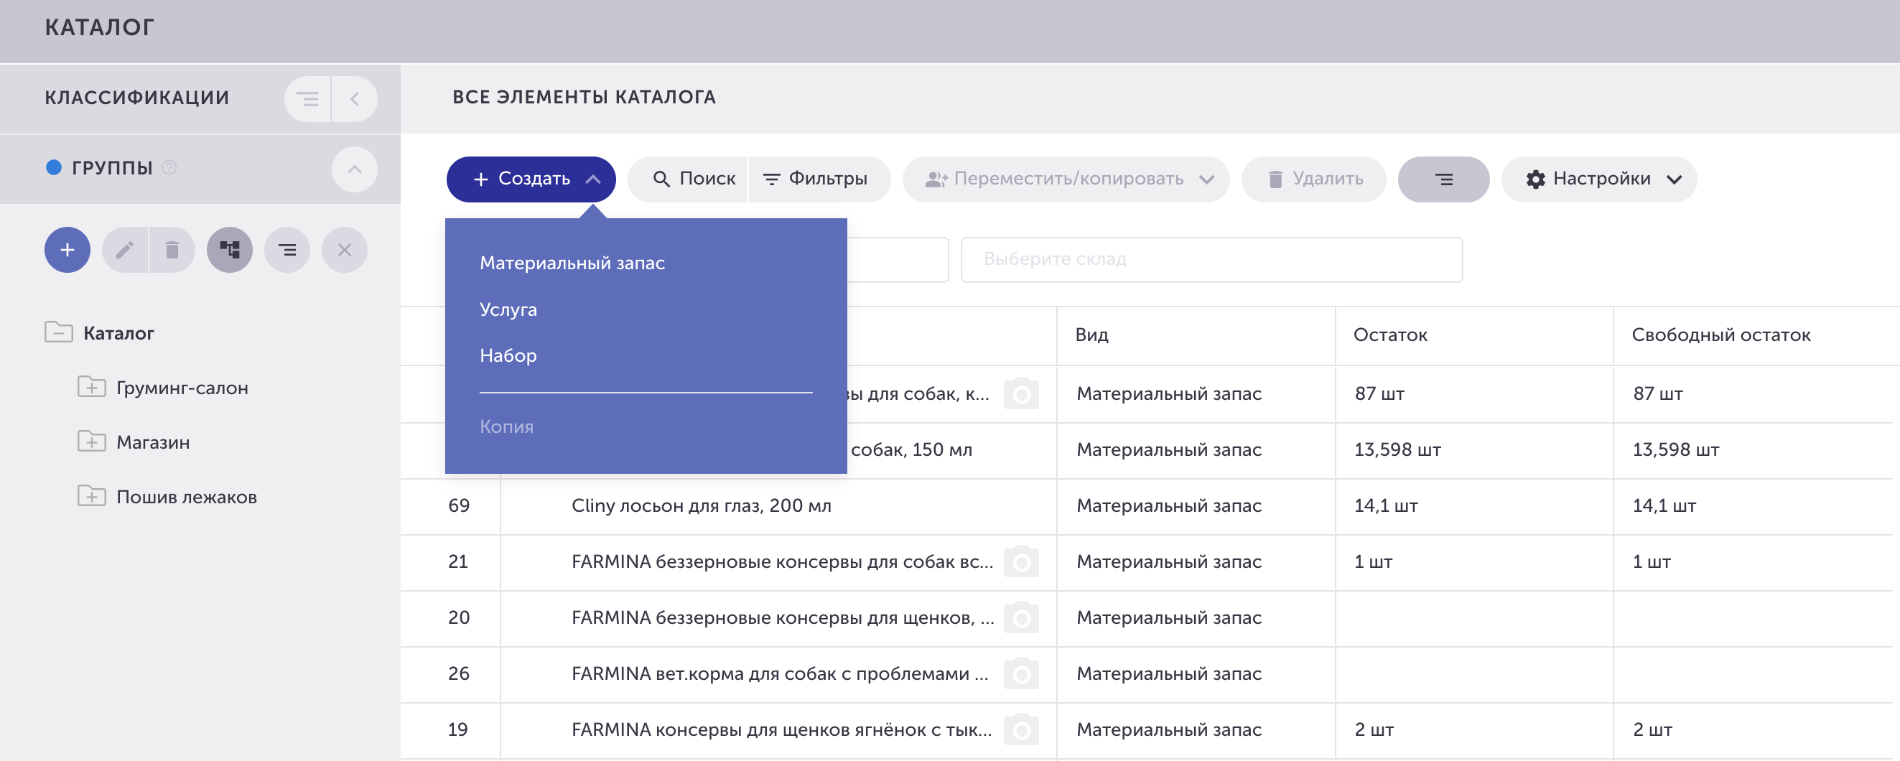Image resolution: width=1900 pixels, height=761 pixels.
Task: Click the ВСЕ ЭЛЕМЕНТЫ КАТАЛОГА heading
Action: 583,98
